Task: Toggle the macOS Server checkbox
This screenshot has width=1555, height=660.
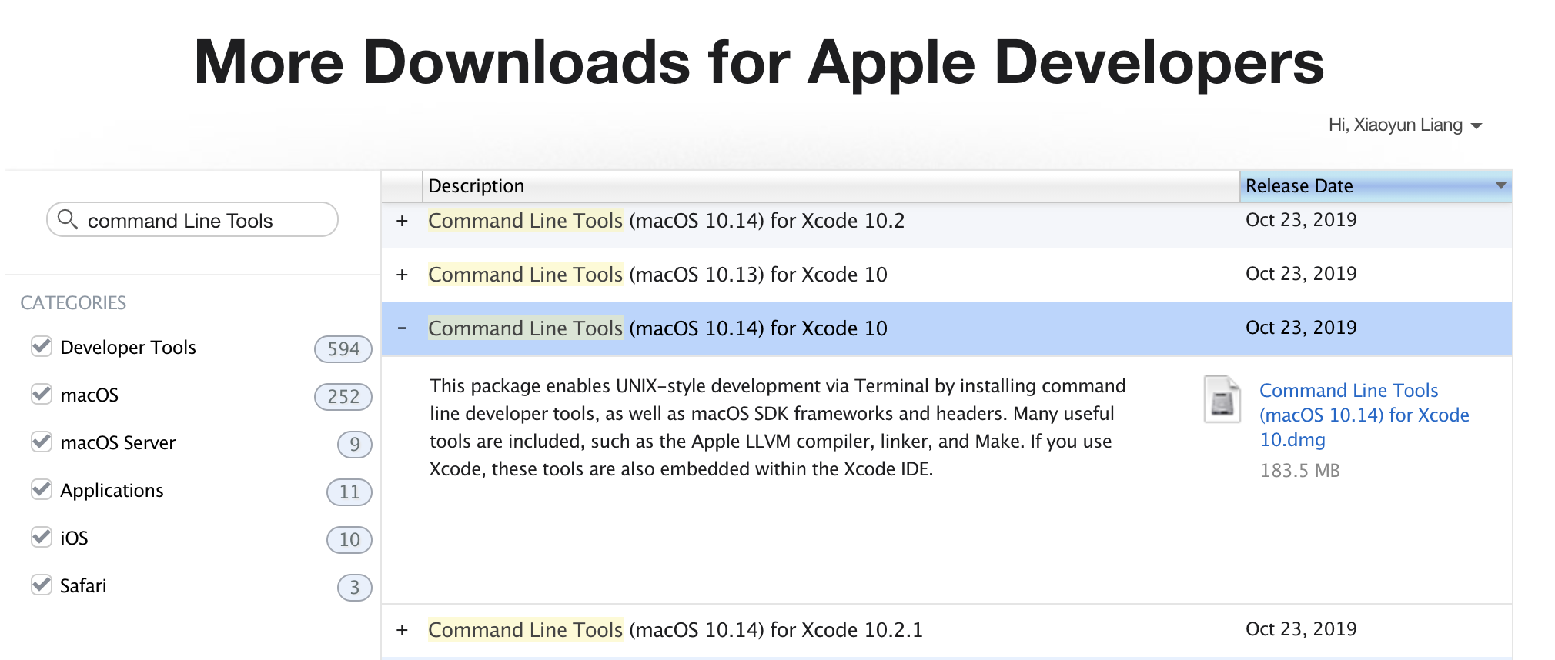Action: [x=42, y=442]
